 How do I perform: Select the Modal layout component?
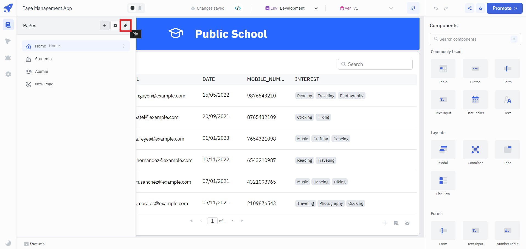tap(443, 153)
